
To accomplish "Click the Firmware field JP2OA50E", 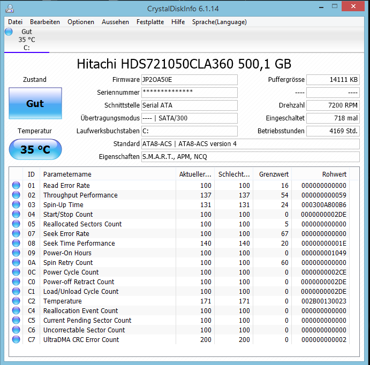I will 190,80.
